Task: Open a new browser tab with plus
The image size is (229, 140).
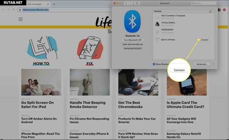Action: pyautogui.click(x=54, y=4)
